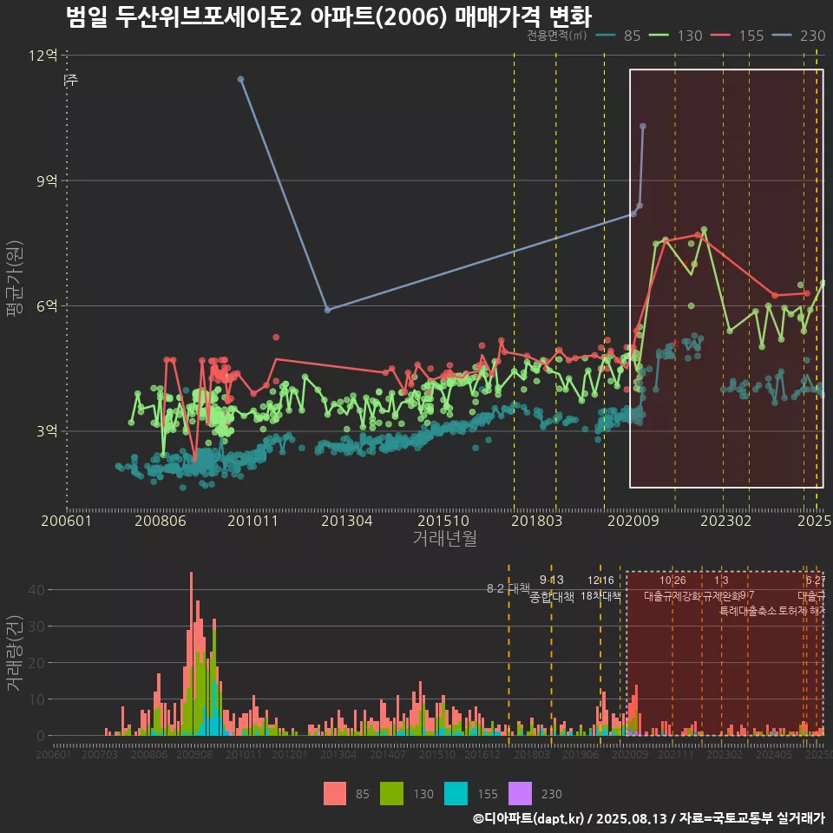This screenshot has width=833, height=833.
Task: Select the red 155 line entry in top legend
Action: 738,36
